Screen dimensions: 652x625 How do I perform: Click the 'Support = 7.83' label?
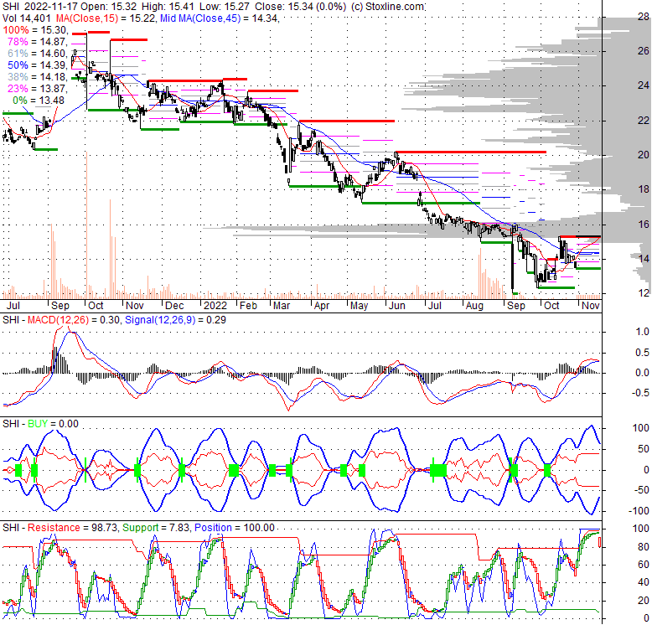(x=157, y=528)
